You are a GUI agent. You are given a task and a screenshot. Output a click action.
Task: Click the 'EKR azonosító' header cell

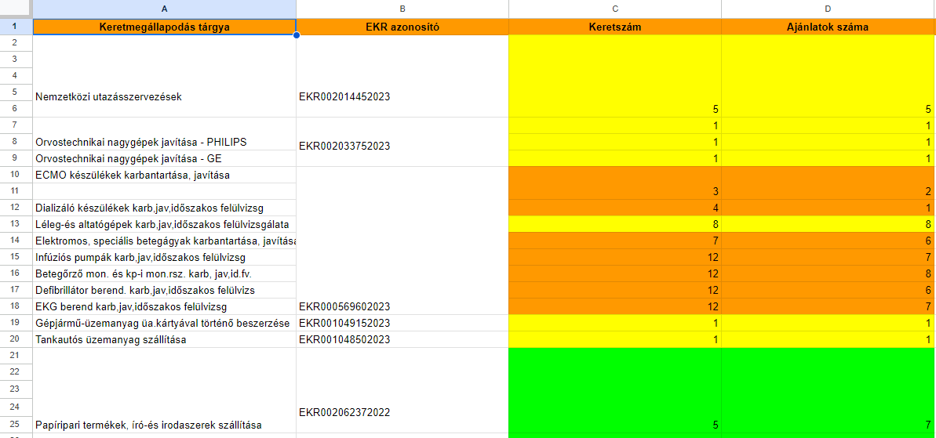[x=402, y=27]
